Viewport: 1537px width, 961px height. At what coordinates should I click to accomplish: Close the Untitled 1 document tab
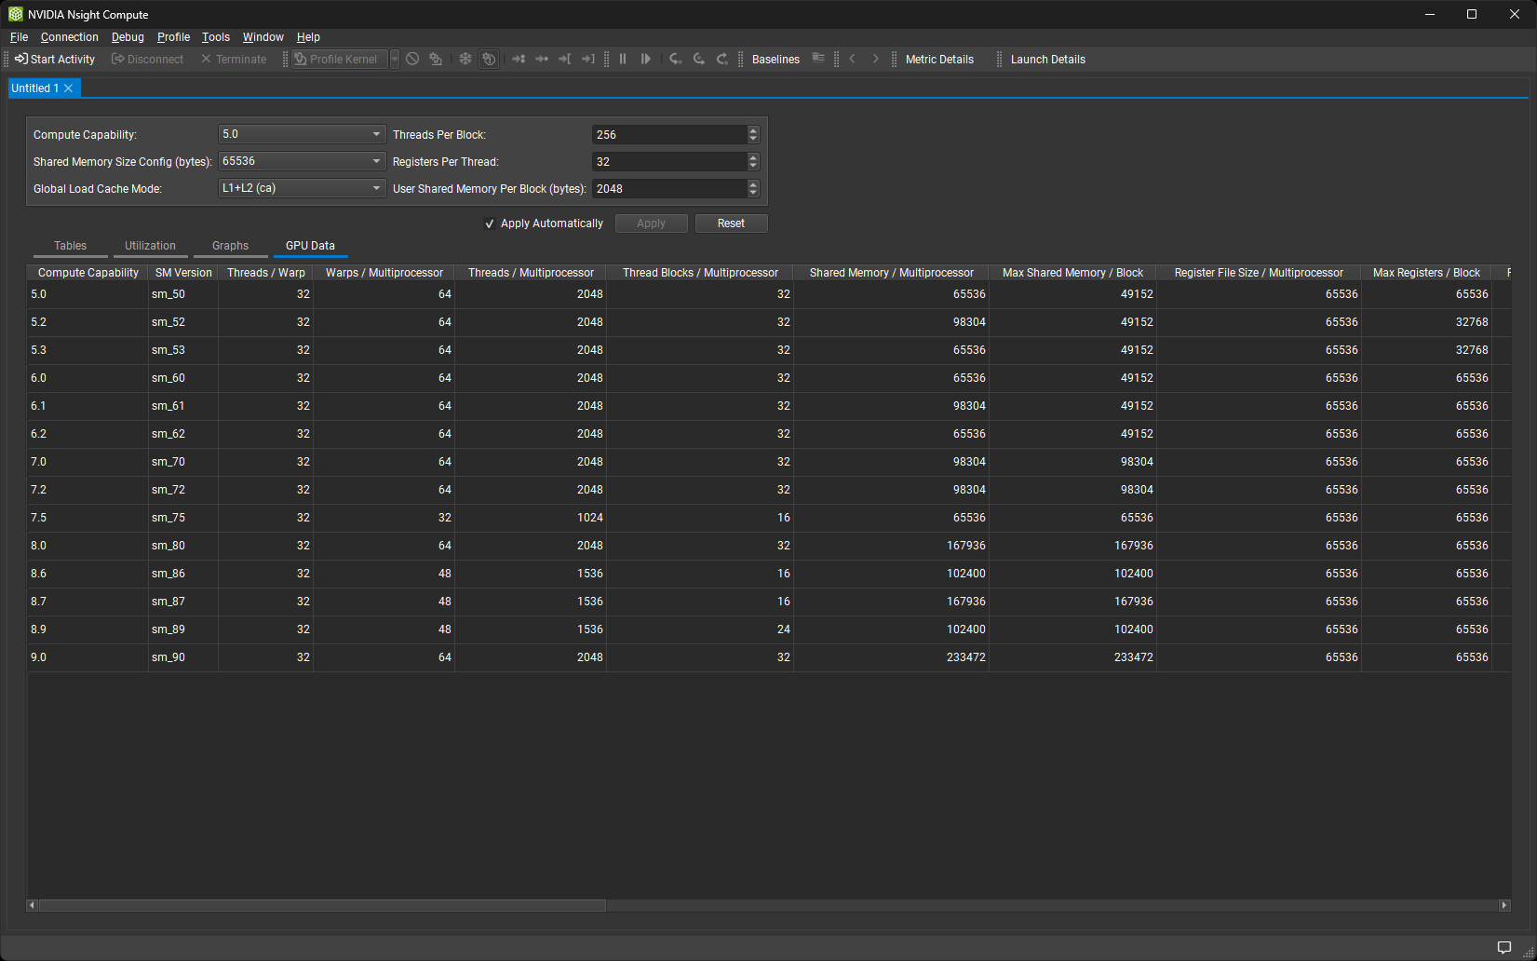pos(69,88)
